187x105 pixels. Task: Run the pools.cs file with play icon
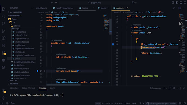[174, 8]
